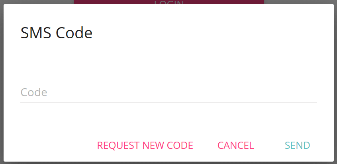337x164 pixels.
Task: Click the crimson LOGIN bar behind the dialog
Action: pos(169,2)
